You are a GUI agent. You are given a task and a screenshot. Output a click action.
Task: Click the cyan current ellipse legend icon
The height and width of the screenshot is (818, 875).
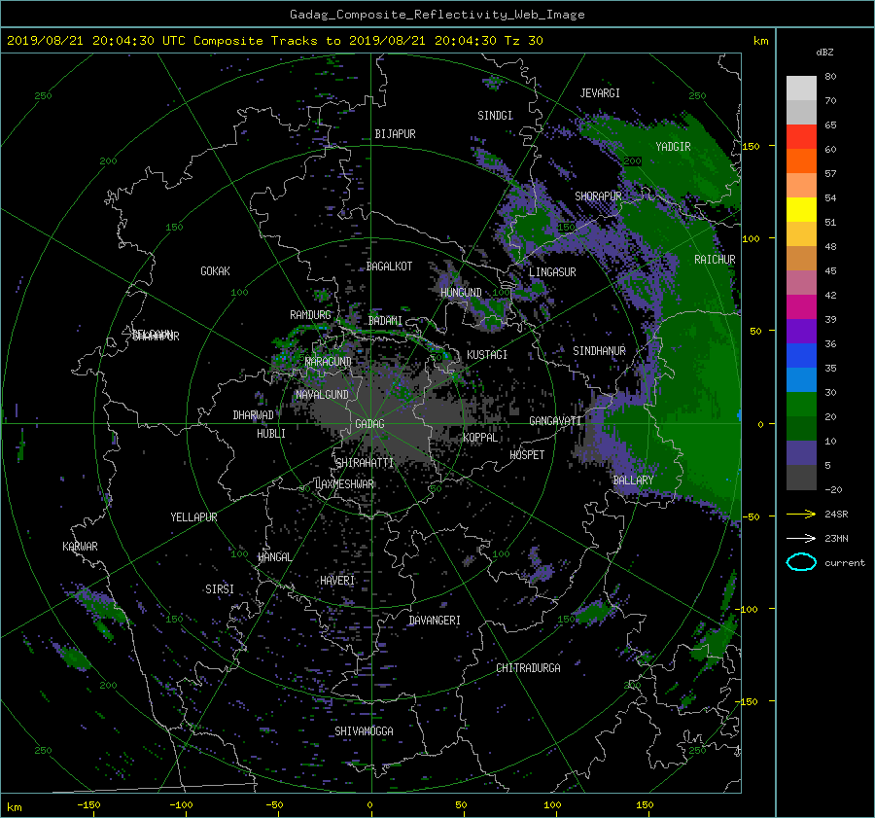point(801,562)
